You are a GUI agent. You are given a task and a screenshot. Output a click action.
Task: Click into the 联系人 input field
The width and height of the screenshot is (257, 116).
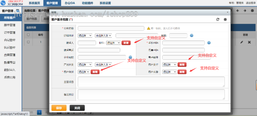tap(87, 43)
